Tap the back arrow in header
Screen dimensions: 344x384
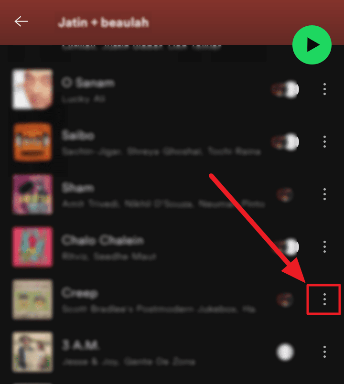tap(21, 21)
